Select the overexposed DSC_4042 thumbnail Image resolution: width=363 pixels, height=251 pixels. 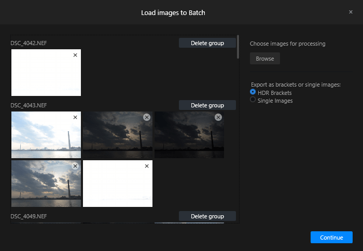[x=46, y=73]
